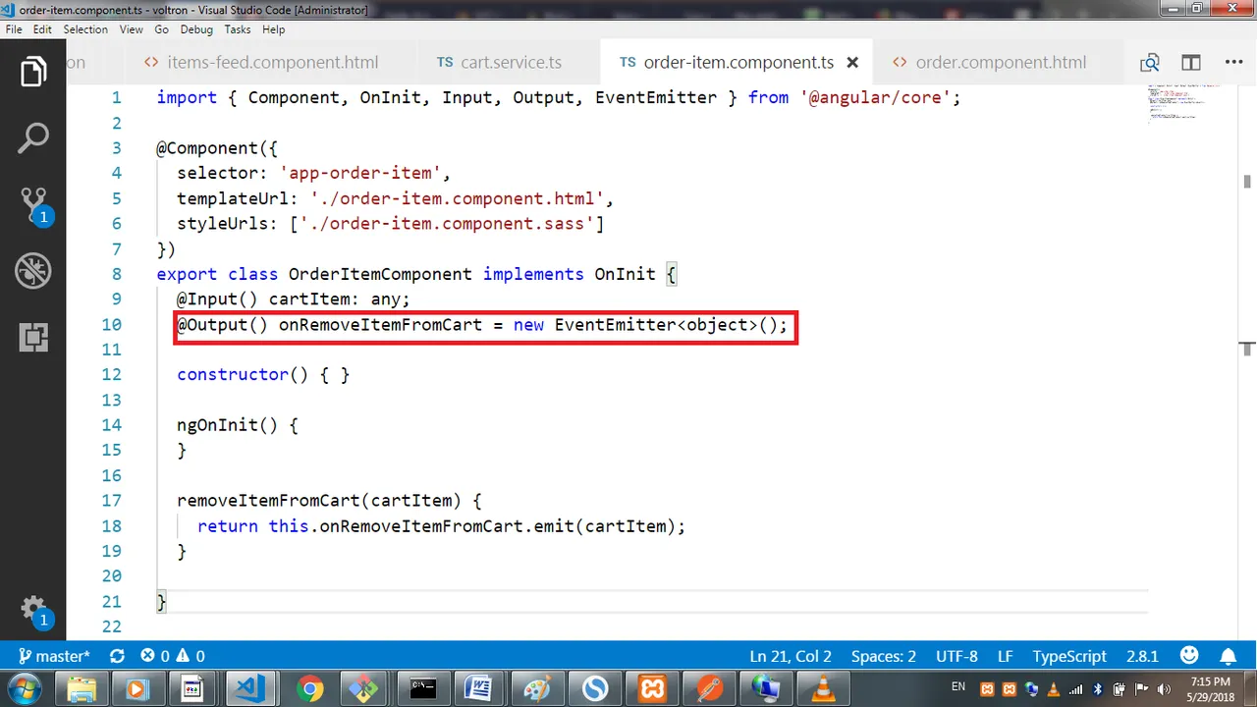This screenshot has width=1257, height=707.
Task: Open the Edit menu
Action: (x=42, y=29)
